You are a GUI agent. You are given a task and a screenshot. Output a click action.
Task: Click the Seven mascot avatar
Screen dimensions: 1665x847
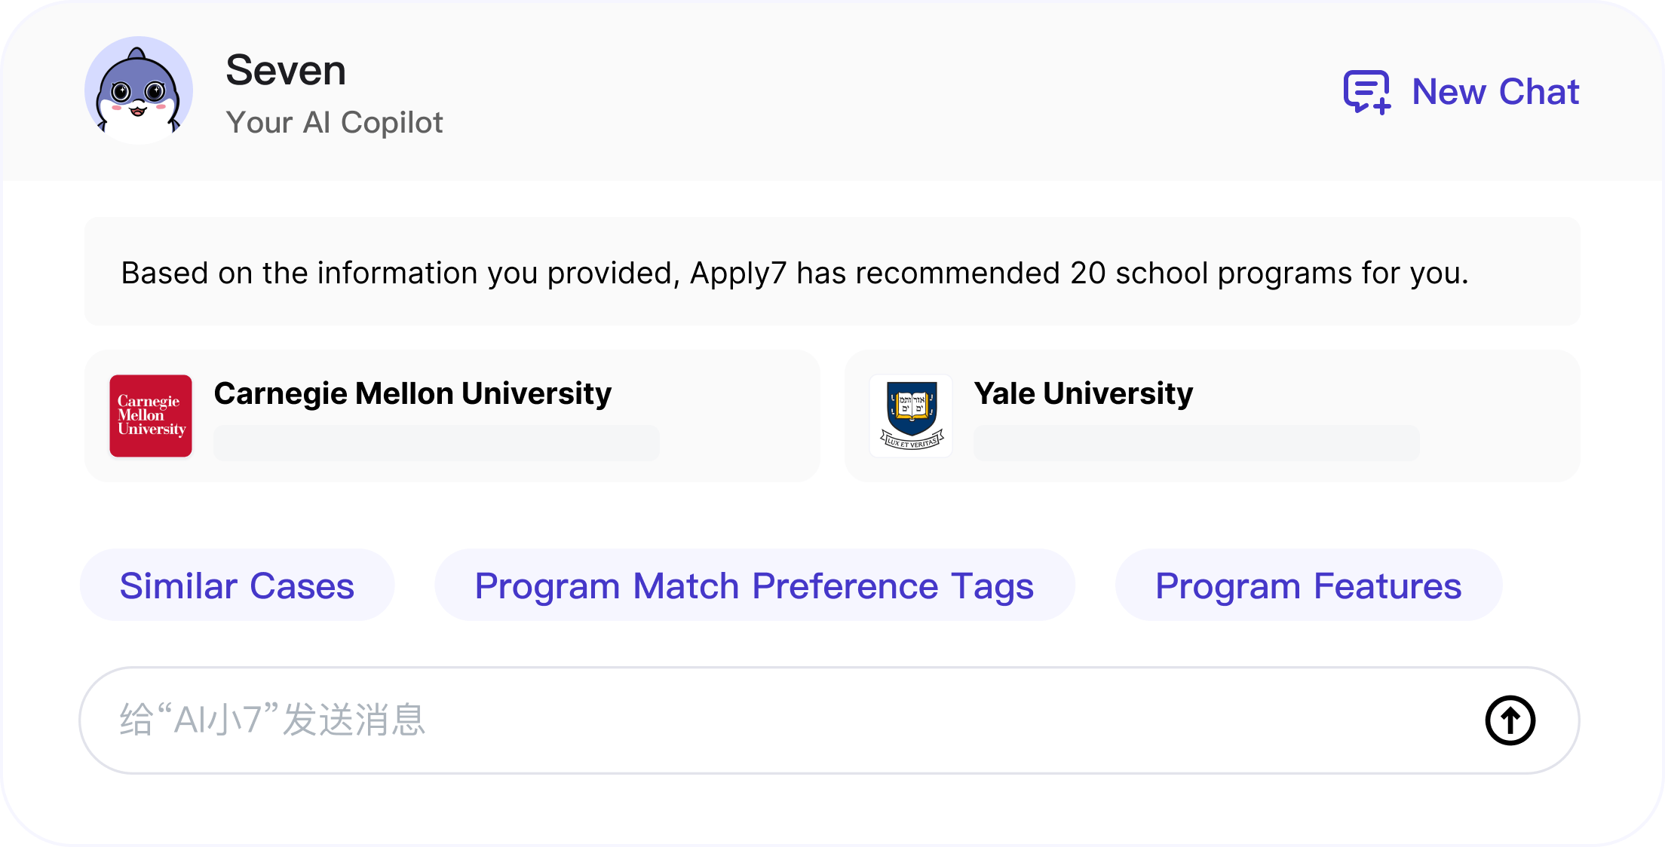pos(139,90)
